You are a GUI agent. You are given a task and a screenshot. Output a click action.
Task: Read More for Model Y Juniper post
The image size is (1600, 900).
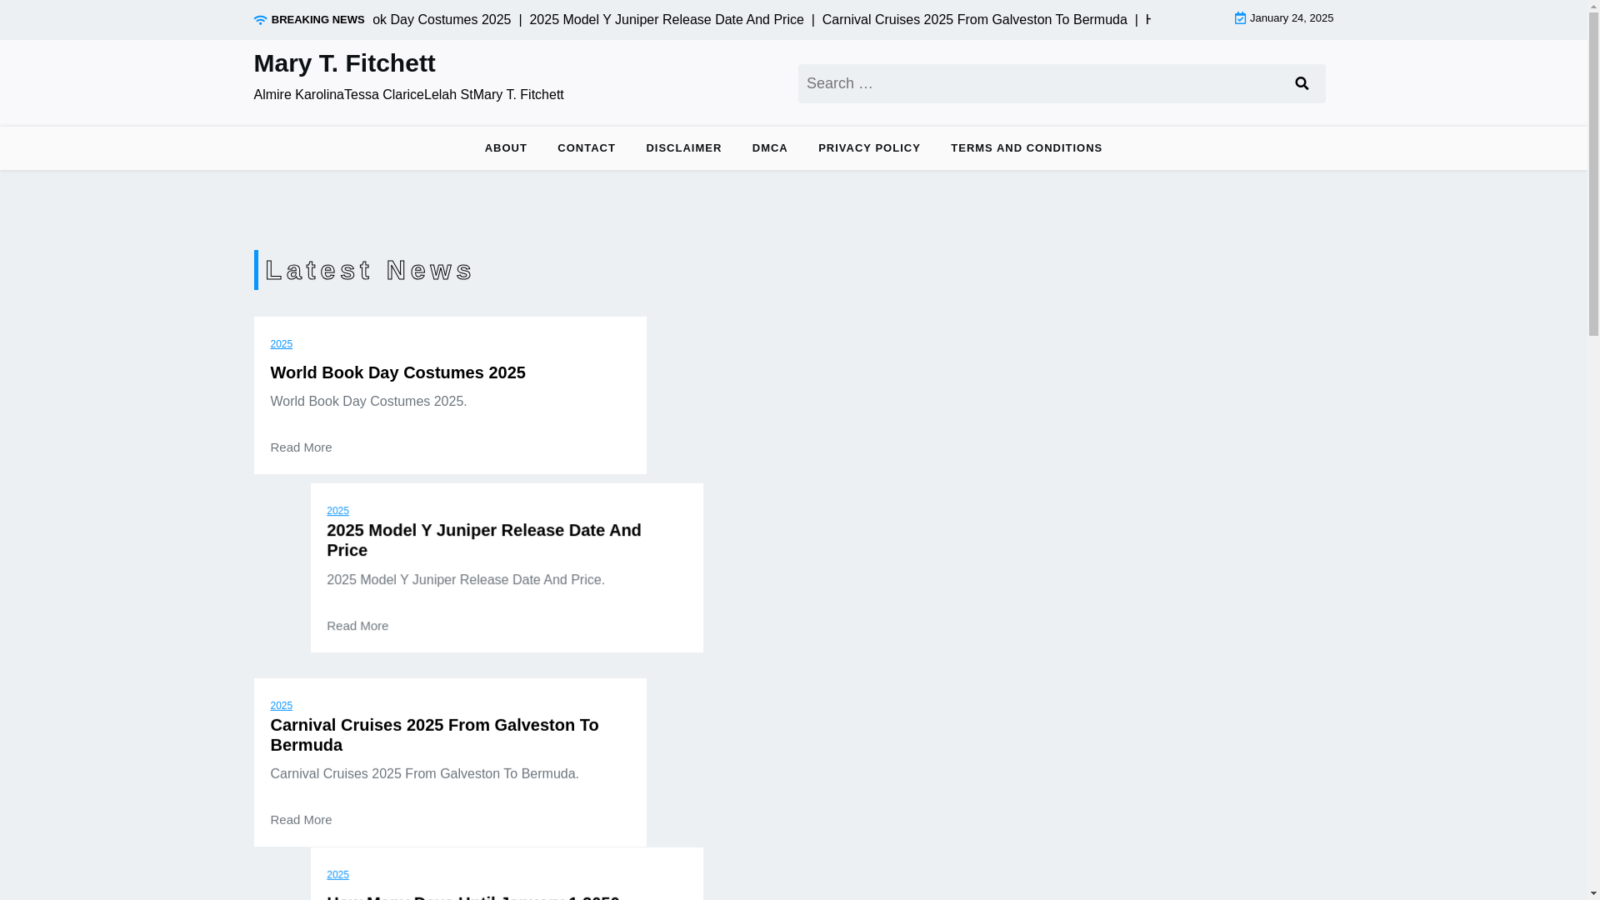(x=357, y=626)
